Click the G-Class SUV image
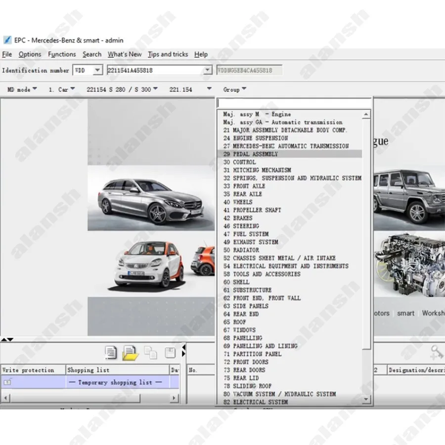Viewport: 445px width, 445px height. 409,198
